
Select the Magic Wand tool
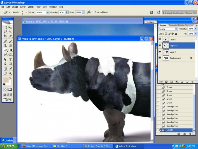(x=10, y=32)
